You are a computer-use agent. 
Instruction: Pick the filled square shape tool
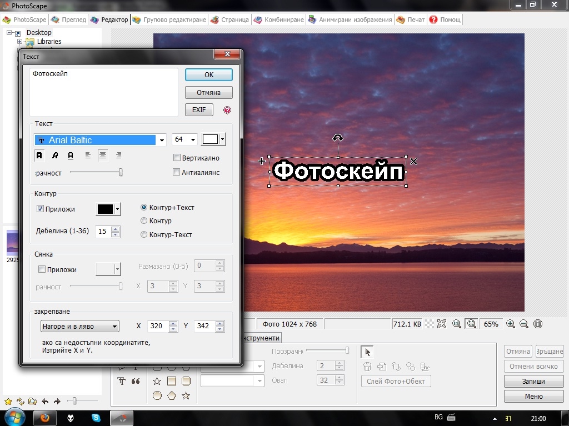[x=172, y=381]
